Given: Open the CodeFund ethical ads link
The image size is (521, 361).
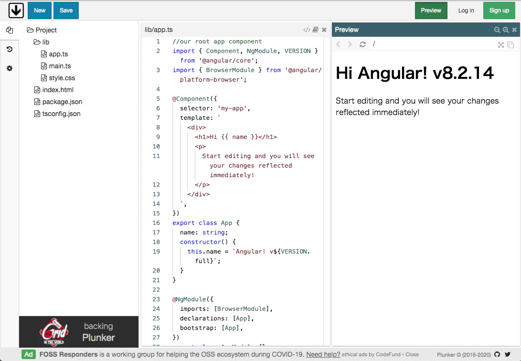Looking at the screenshot, I should [371, 354].
